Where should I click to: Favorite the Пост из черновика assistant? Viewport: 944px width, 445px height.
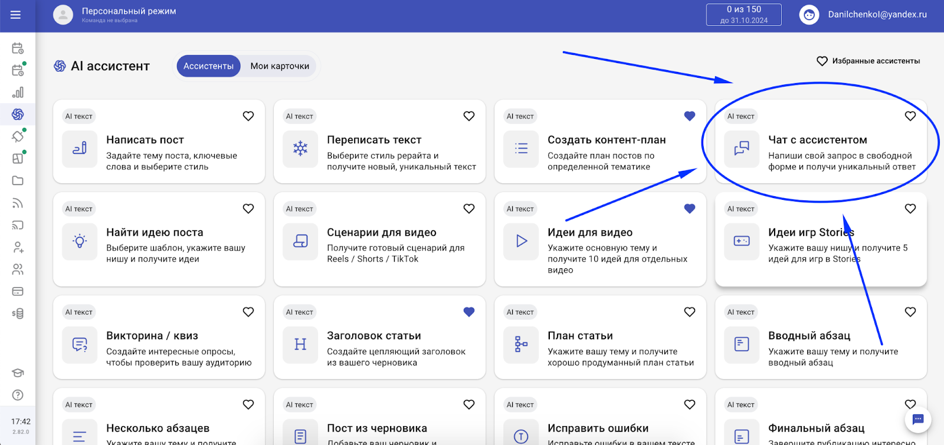[469, 404]
